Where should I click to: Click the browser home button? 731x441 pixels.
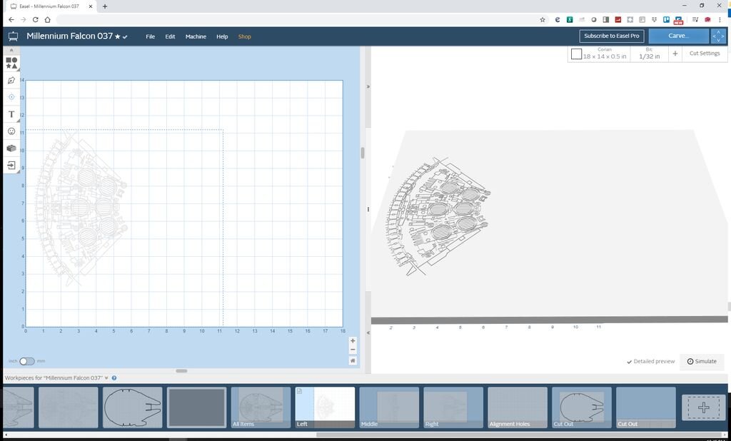click(48, 19)
